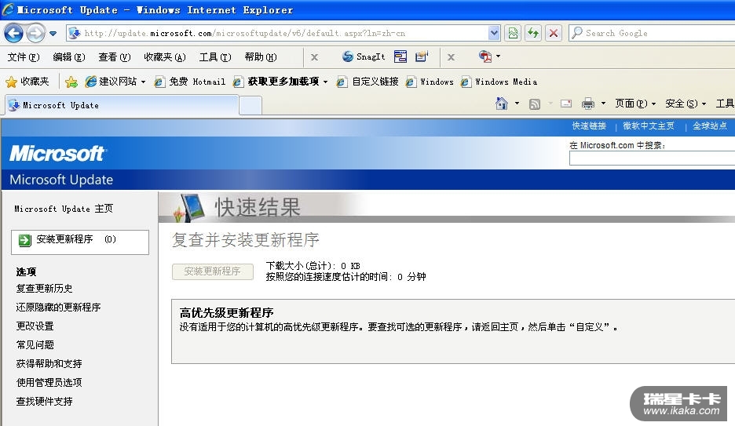Click the green arrow install updates icon
This screenshot has height=426, width=735.
pos(24,240)
